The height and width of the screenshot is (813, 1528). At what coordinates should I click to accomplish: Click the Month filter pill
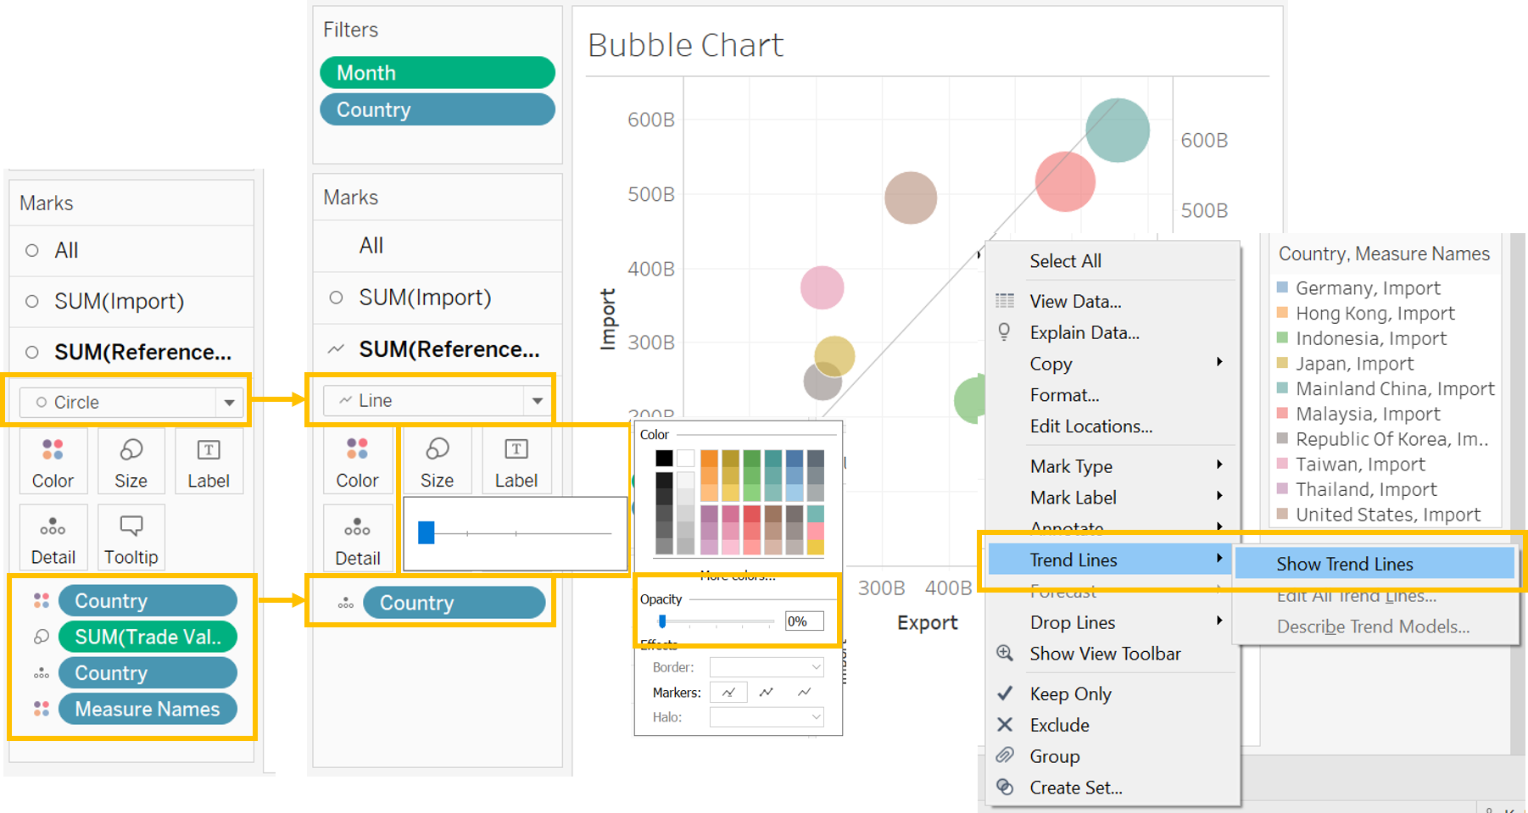[x=437, y=73]
